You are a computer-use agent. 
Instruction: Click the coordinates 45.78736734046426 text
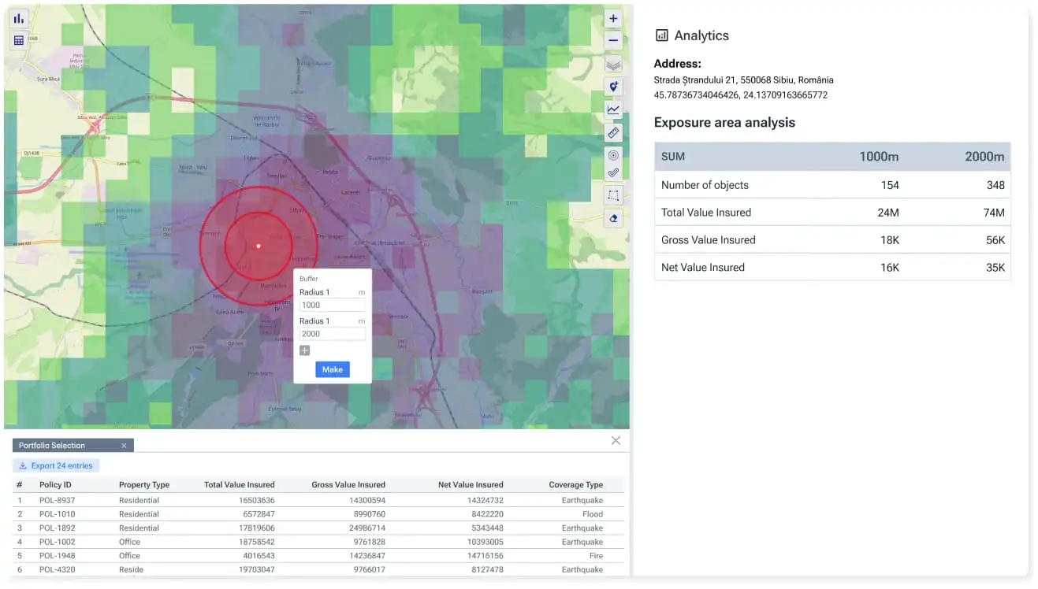coord(741,94)
